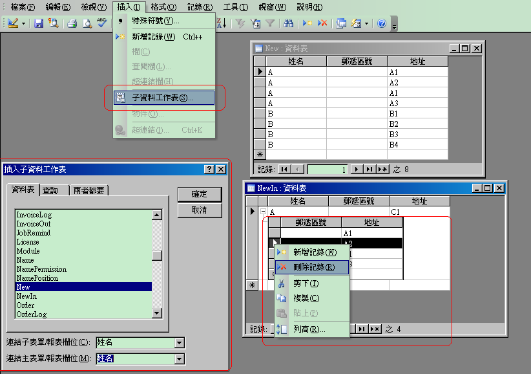Open the 記錄(R) menu

[x=200, y=6]
